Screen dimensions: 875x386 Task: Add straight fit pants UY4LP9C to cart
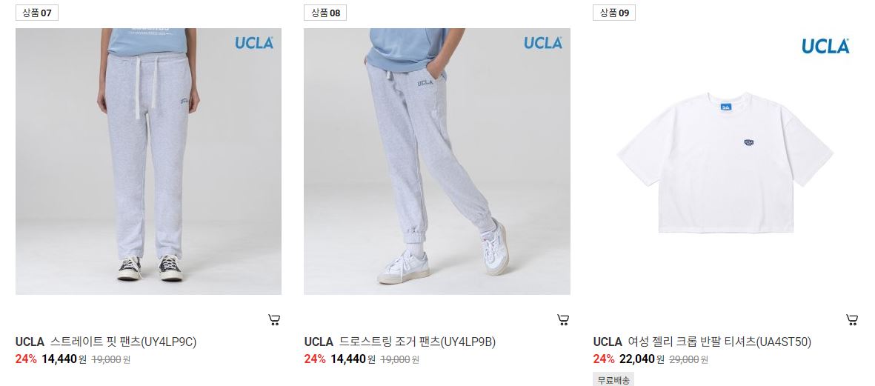(x=274, y=319)
